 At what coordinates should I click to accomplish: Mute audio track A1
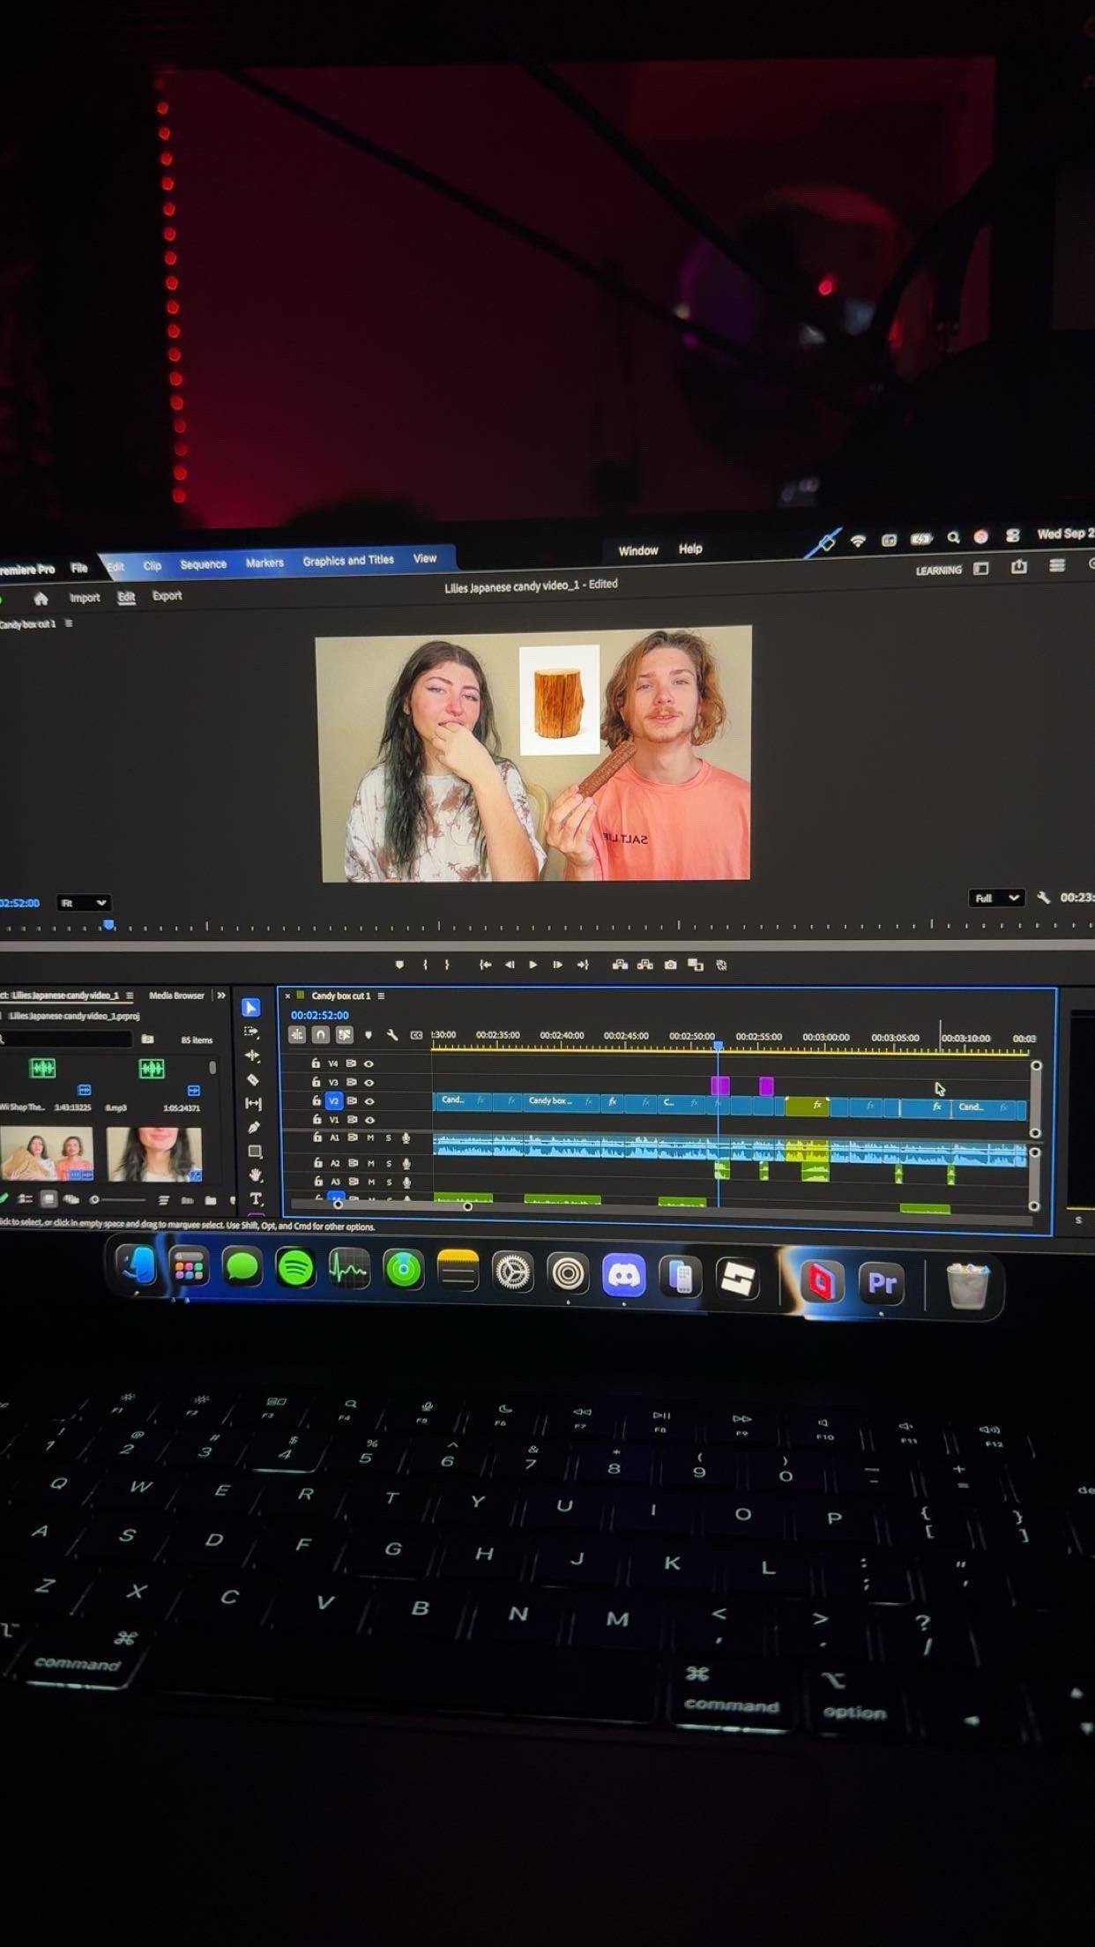(x=370, y=1138)
